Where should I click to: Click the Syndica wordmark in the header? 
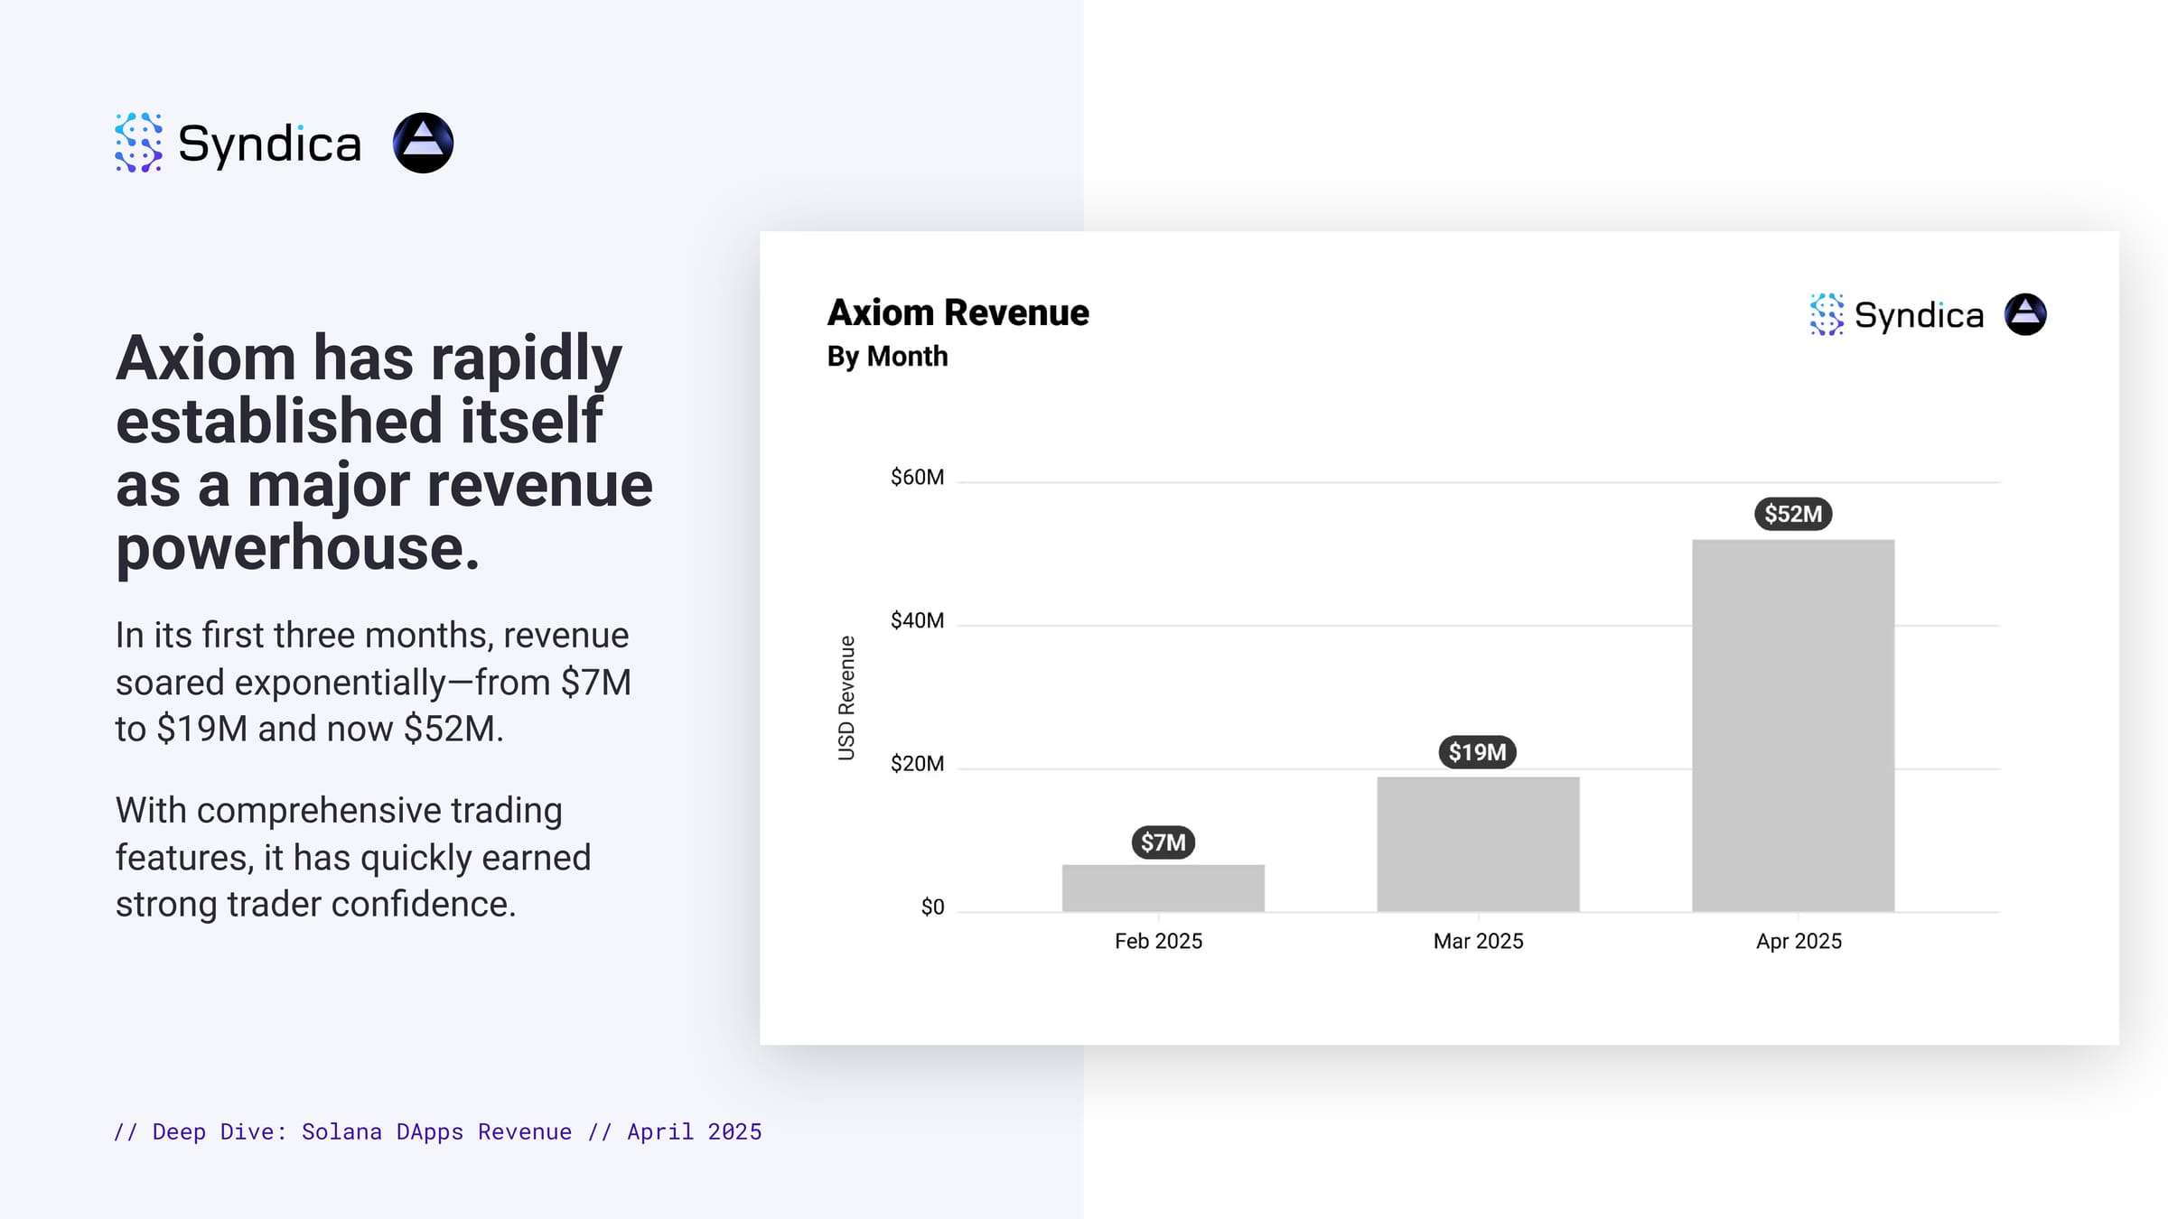pos(269,144)
